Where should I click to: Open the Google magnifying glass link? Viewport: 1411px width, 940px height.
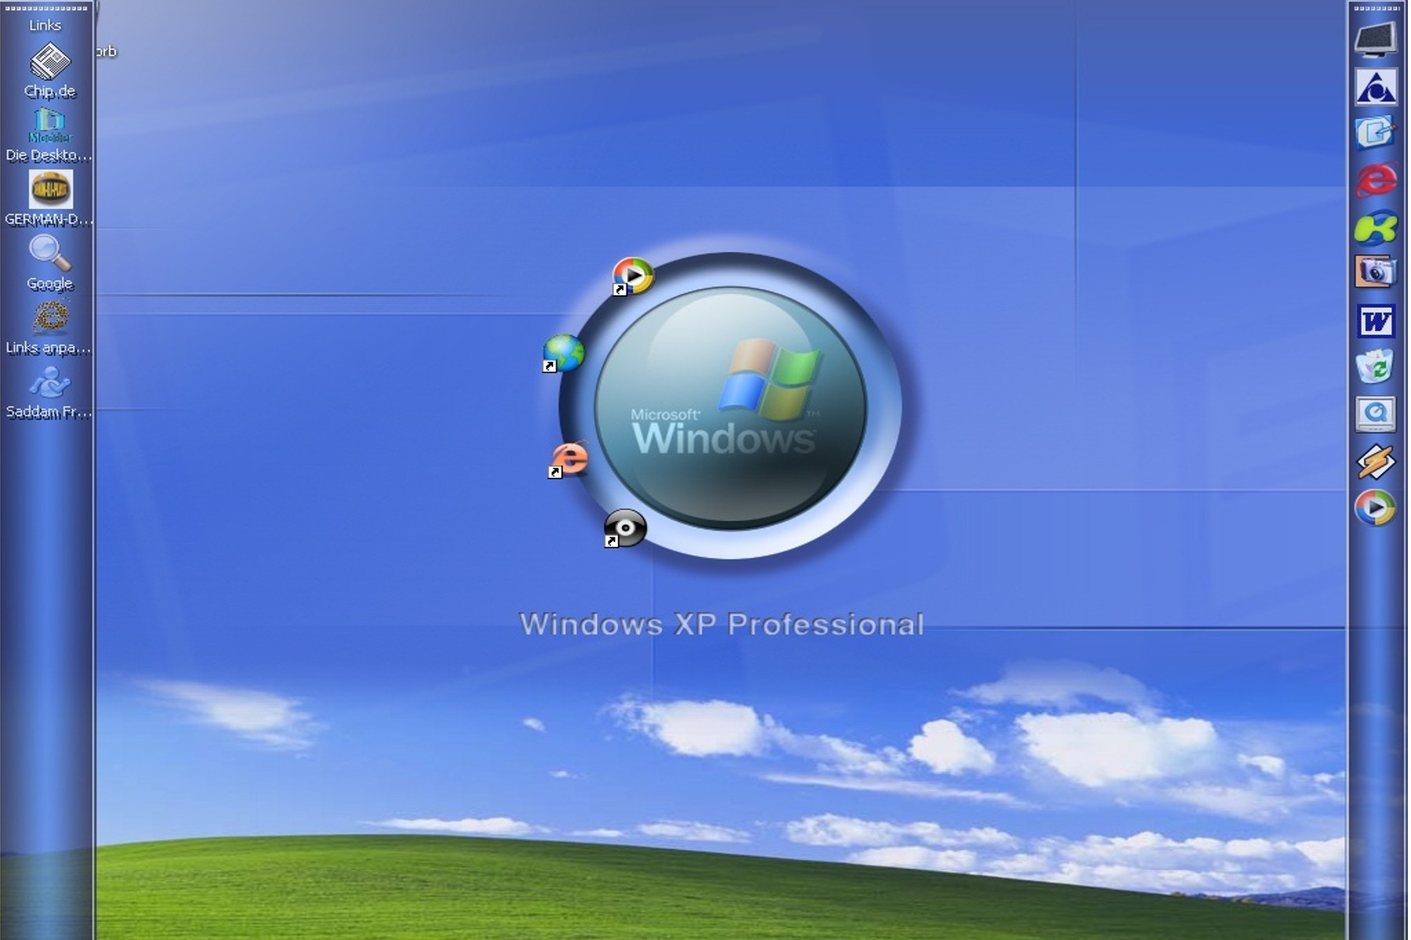coord(49,254)
